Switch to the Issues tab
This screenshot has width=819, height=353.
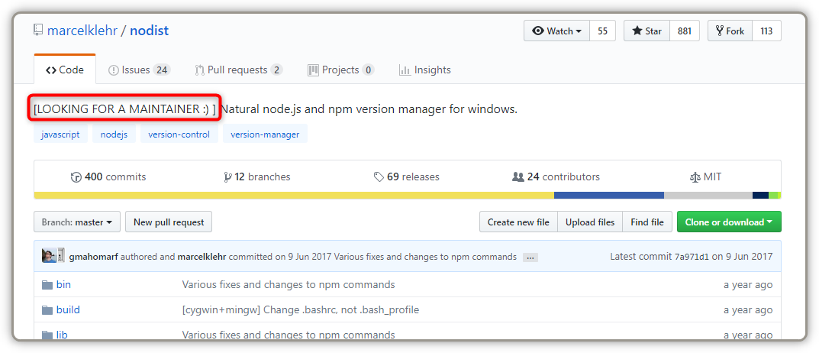[x=140, y=70]
